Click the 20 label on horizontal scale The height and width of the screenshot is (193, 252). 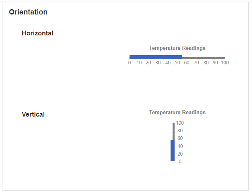click(148, 62)
